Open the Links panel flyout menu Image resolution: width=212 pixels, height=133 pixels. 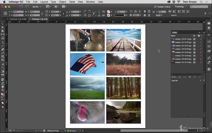204,32
